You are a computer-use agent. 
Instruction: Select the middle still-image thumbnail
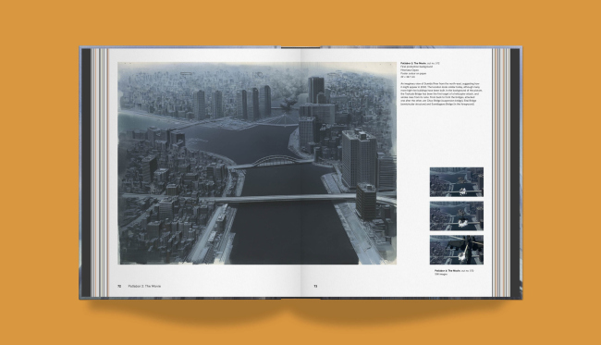[456, 216]
